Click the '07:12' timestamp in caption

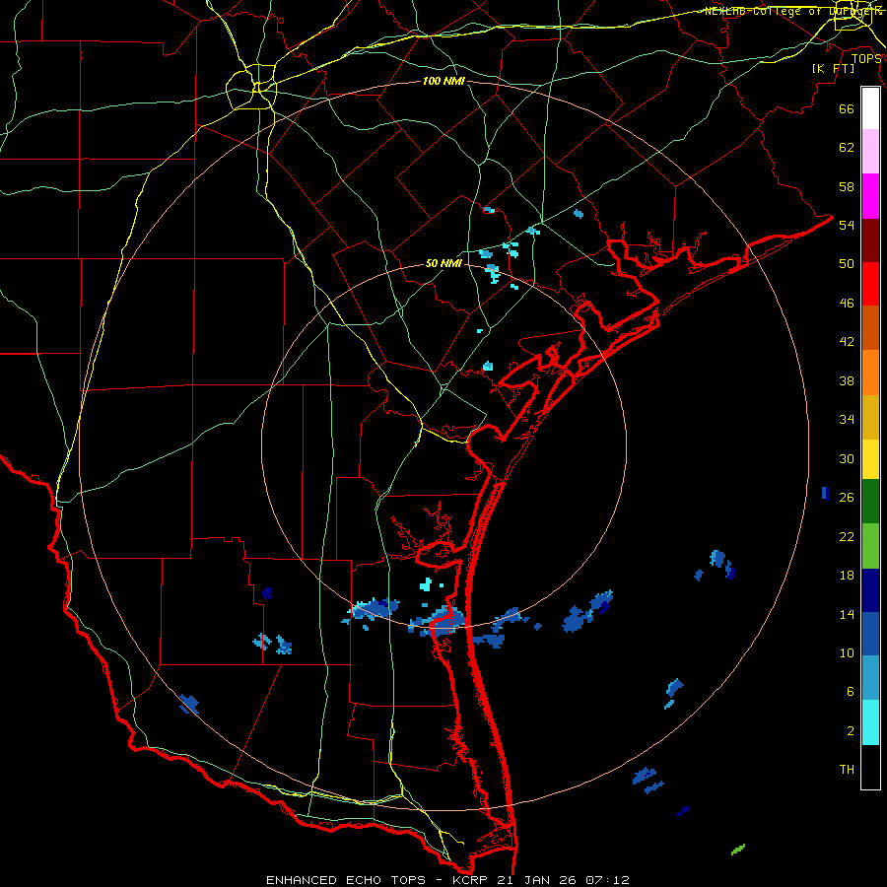click(x=608, y=880)
